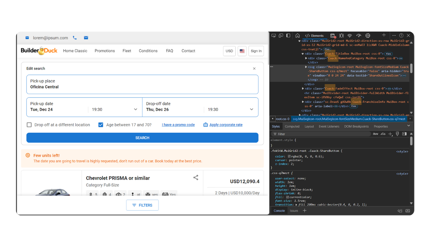The width and height of the screenshot is (439, 247).
Task: Open the Promotions menu item
Action: pos(105,51)
